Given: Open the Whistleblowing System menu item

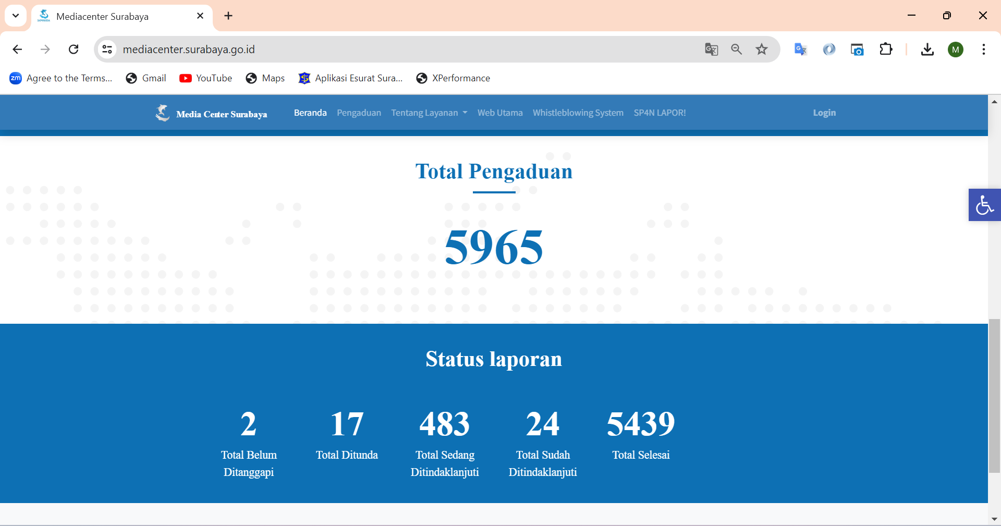Looking at the screenshot, I should [x=578, y=113].
